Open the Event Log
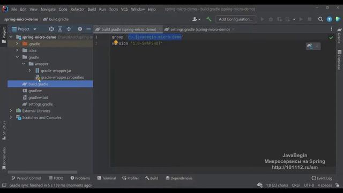The image size is (343, 193). coord(322,178)
